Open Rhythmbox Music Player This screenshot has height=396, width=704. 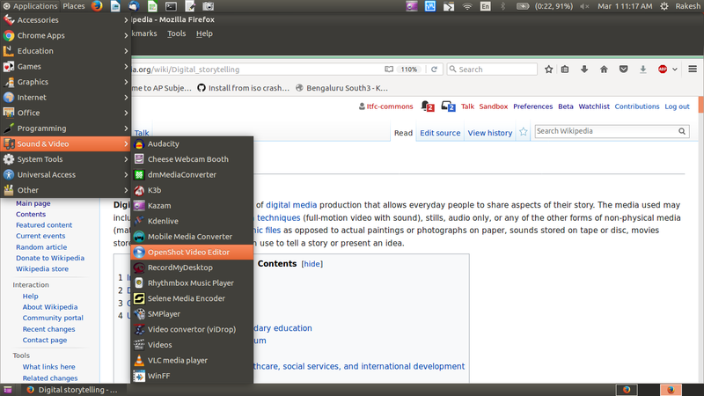[x=192, y=282]
